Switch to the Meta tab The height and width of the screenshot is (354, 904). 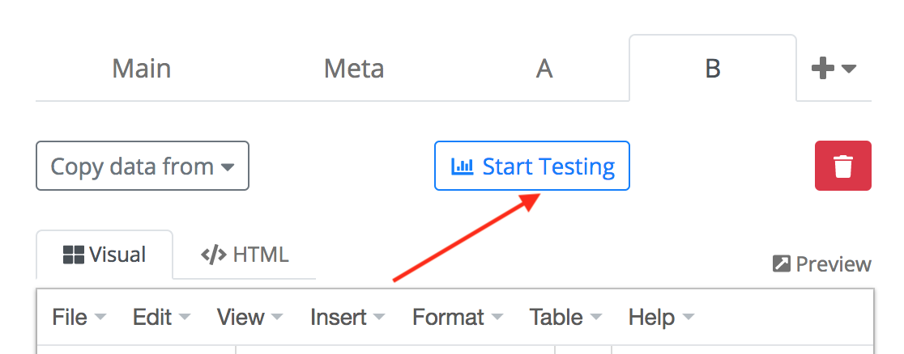354,69
